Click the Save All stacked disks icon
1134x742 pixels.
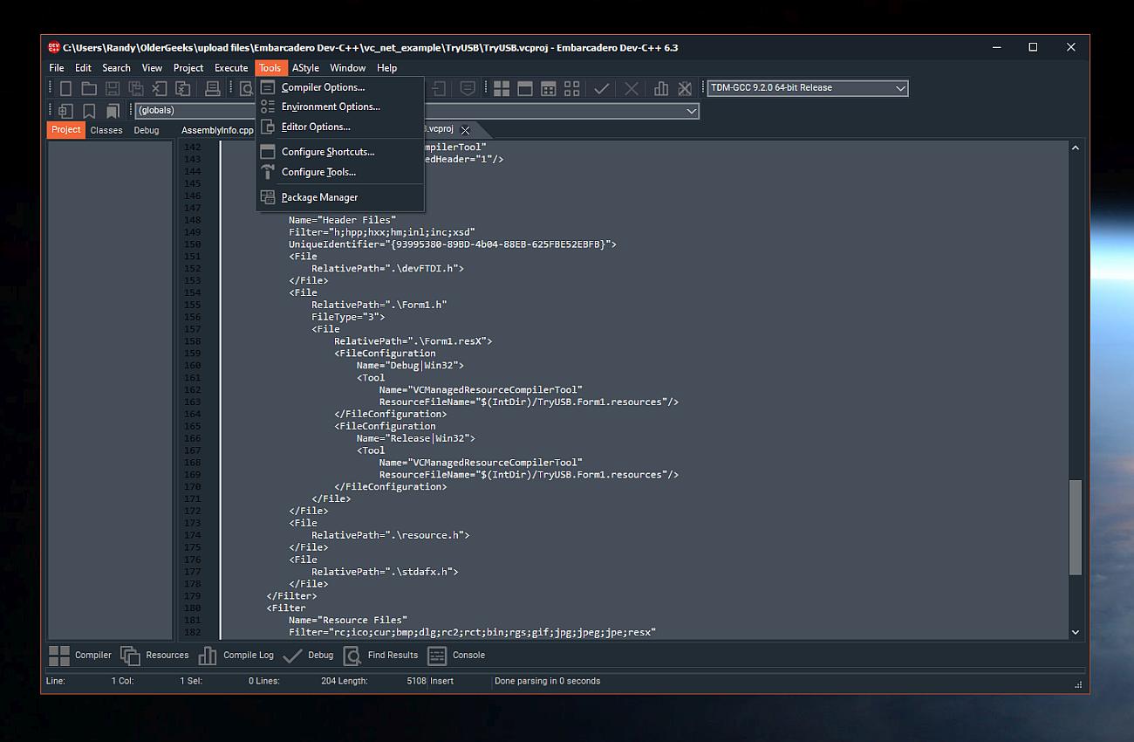click(136, 88)
